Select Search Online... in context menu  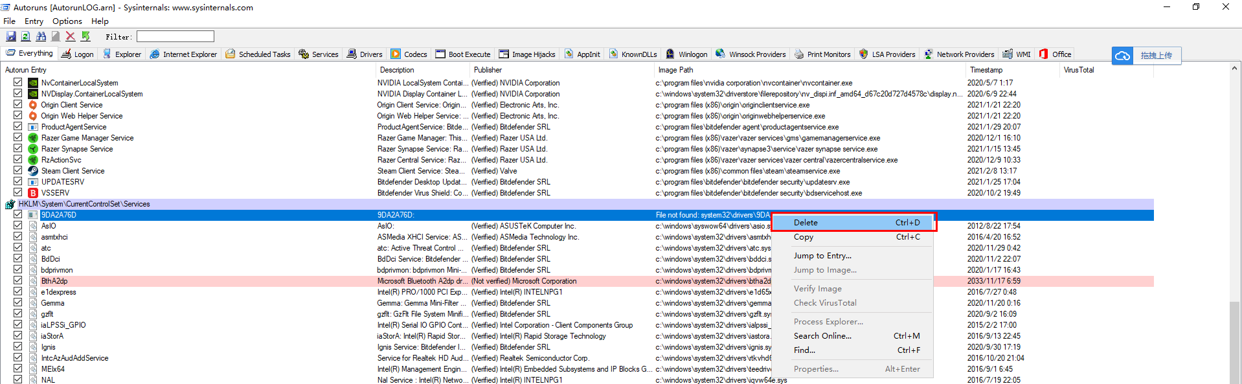[x=852, y=336]
